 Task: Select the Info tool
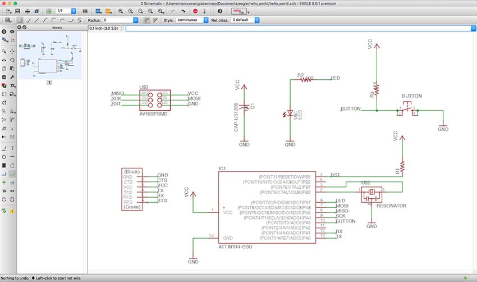4,31
